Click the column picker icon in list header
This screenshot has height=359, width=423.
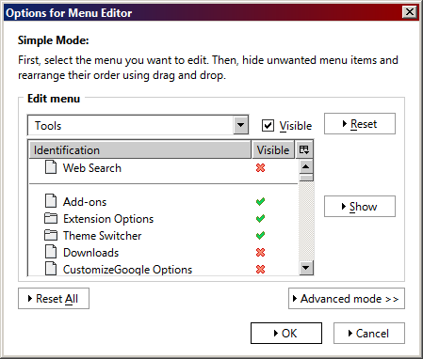pos(304,149)
